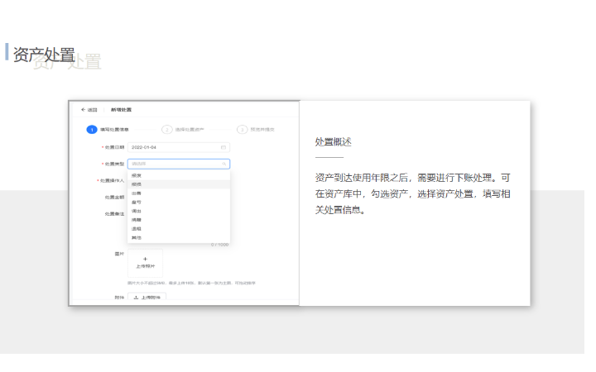Select 调出 in the disposal type list
This screenshot has width=596, height=372.
[x=137, y=211]
